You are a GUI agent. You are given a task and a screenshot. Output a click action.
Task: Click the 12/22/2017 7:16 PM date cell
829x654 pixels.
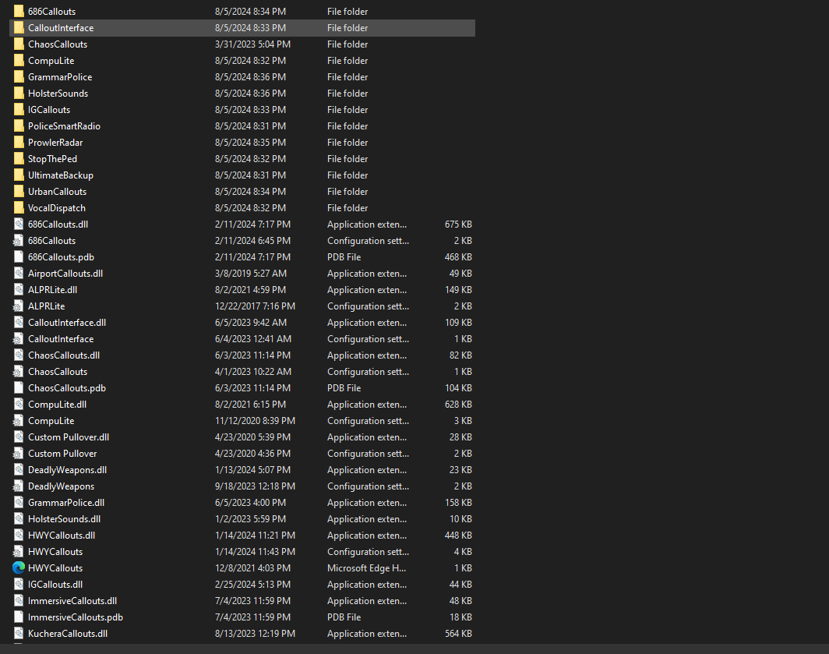coord(255,306)
